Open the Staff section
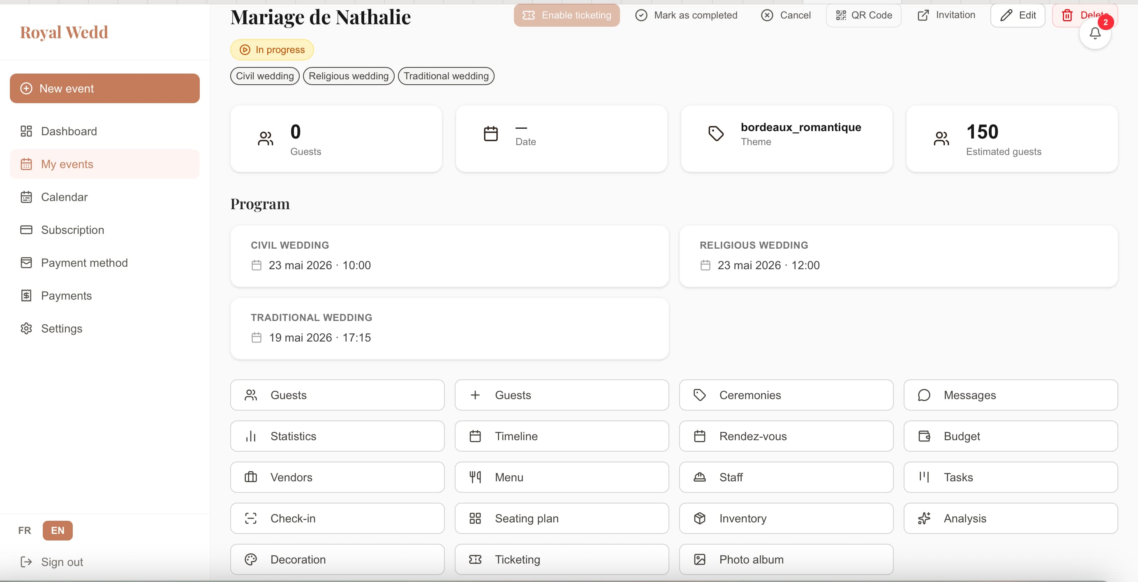Image resolution: width=1138 pixels, height=582 pixels. coord(786,477)
